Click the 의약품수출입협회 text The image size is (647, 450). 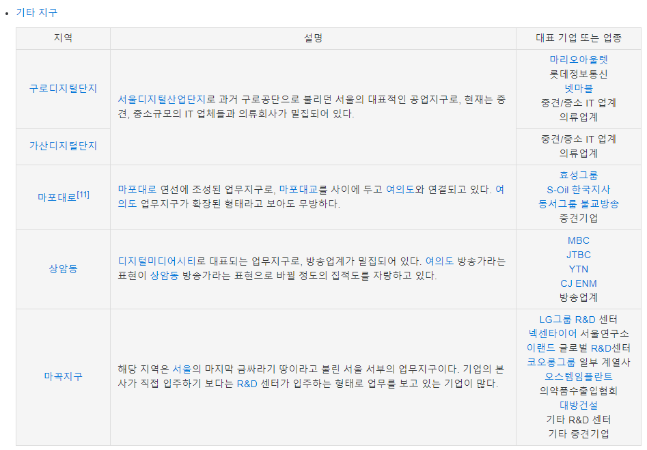[579, 391]
